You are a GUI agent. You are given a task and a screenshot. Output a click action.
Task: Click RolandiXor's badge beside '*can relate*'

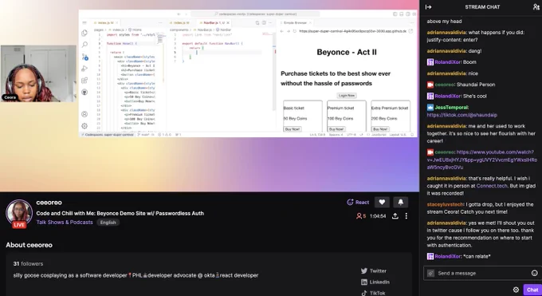[x=430, y=256]
